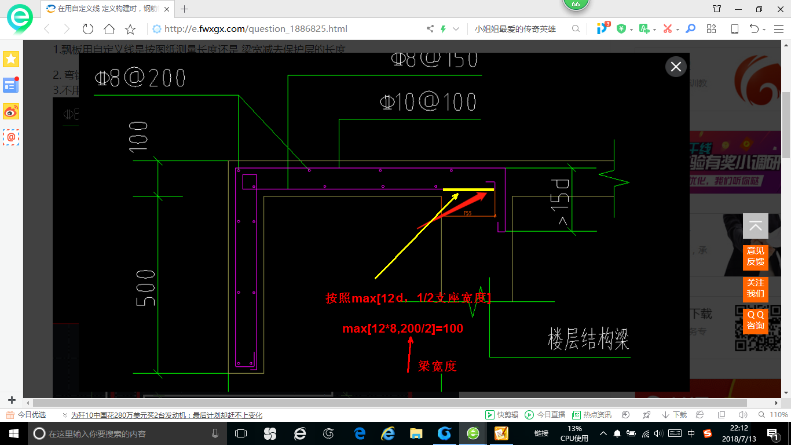The height and width of the screenshot is (445, 791).
Task: Click the 今日优选 status bar item
Action: [26, 415]
